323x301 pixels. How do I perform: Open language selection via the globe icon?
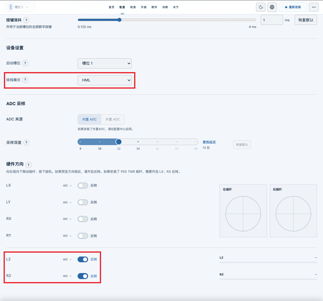(272, 7)
